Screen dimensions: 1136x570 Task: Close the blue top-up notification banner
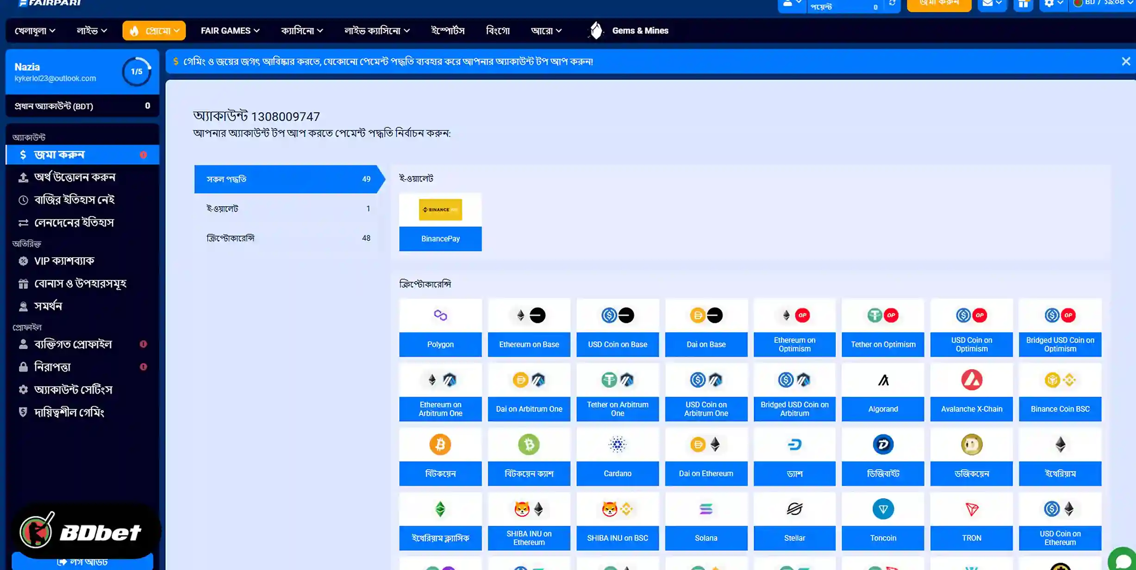(1126, 62)
